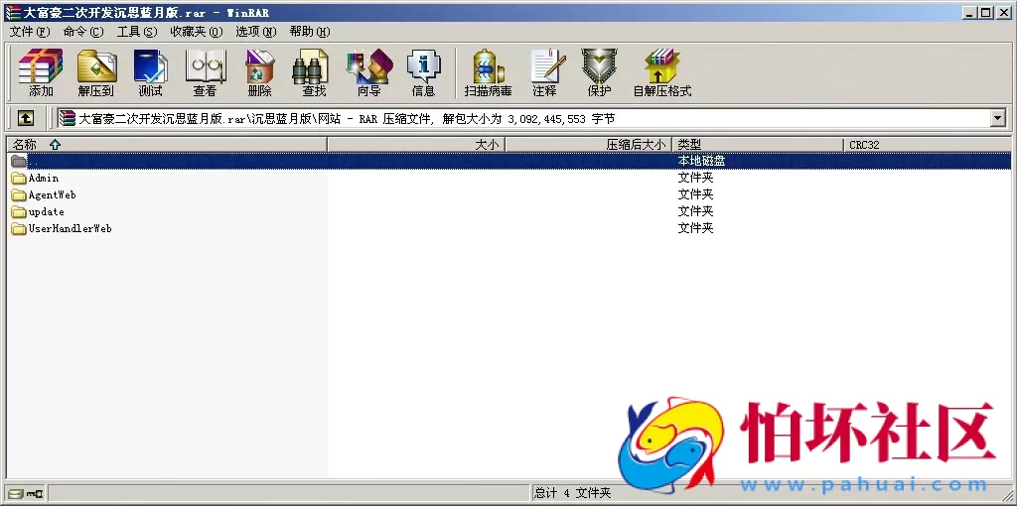
Task: Open the Help (帮助) menu
Action: pyautogui.click(x=310, y=31)
